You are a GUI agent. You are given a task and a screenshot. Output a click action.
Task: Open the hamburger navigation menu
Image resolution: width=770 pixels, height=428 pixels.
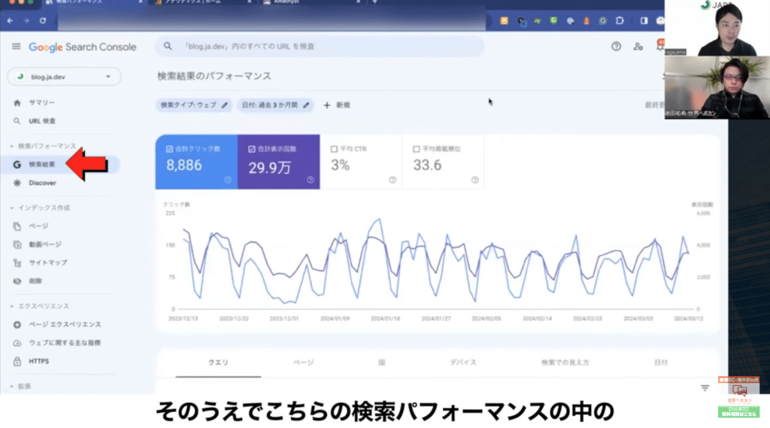click(17, 46)
